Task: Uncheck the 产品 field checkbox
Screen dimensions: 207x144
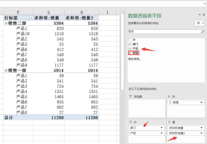Action: pos(130,49)
